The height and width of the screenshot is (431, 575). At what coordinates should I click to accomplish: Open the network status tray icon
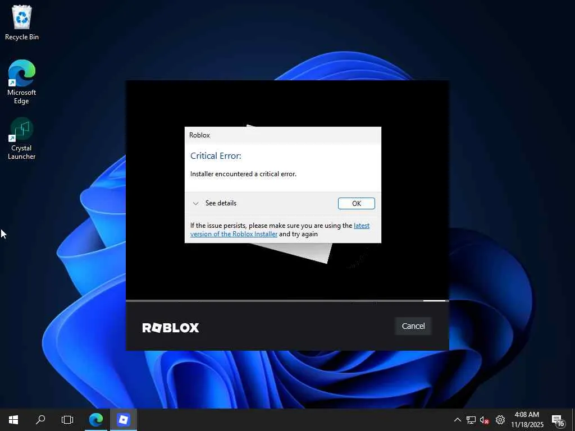coord(471,420)
